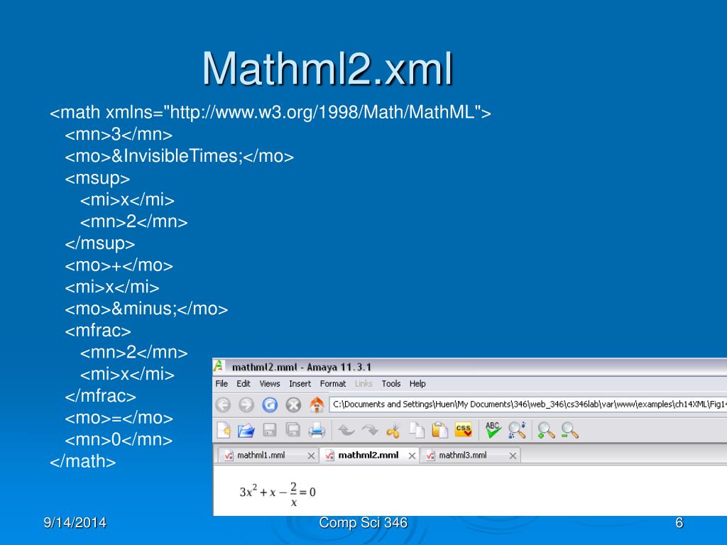Reload the page with the blue G button
This screenshot has height=545, width=727.
[x=270, y=404]
